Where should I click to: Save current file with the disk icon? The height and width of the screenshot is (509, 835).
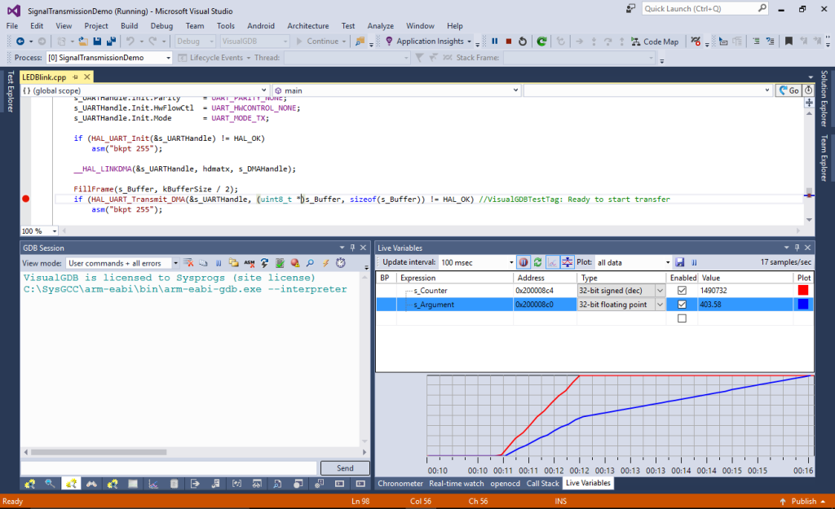[97, 41]
